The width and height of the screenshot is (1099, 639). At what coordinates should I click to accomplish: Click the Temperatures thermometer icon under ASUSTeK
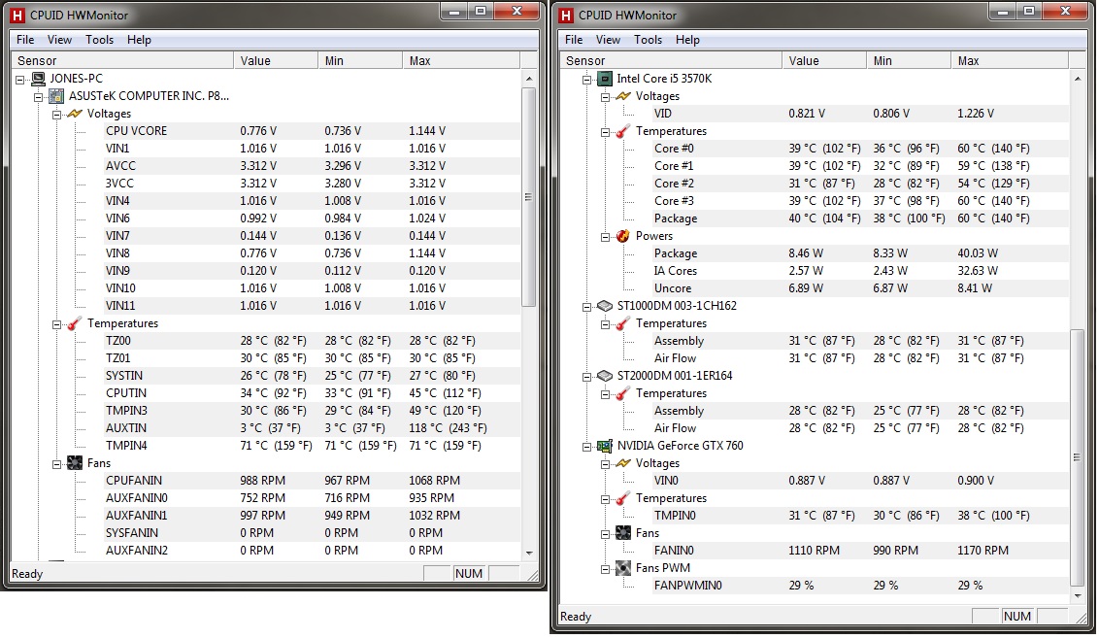pos(75,323)
